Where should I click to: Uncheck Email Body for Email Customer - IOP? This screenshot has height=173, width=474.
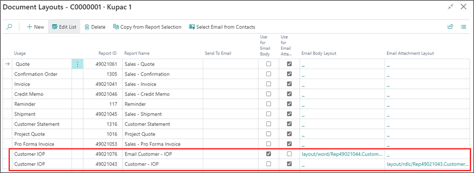point(269,154)
